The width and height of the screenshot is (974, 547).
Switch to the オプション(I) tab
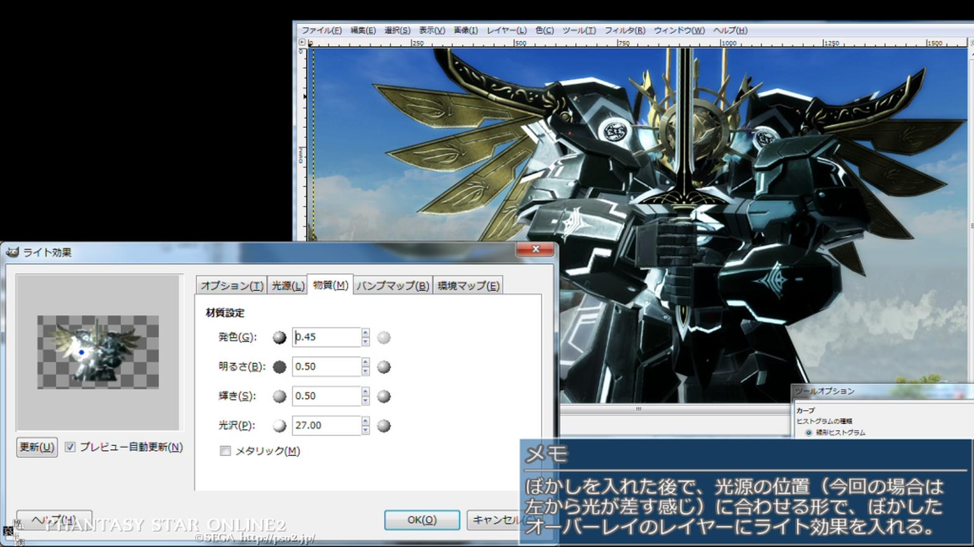click(x=232, y=285)
